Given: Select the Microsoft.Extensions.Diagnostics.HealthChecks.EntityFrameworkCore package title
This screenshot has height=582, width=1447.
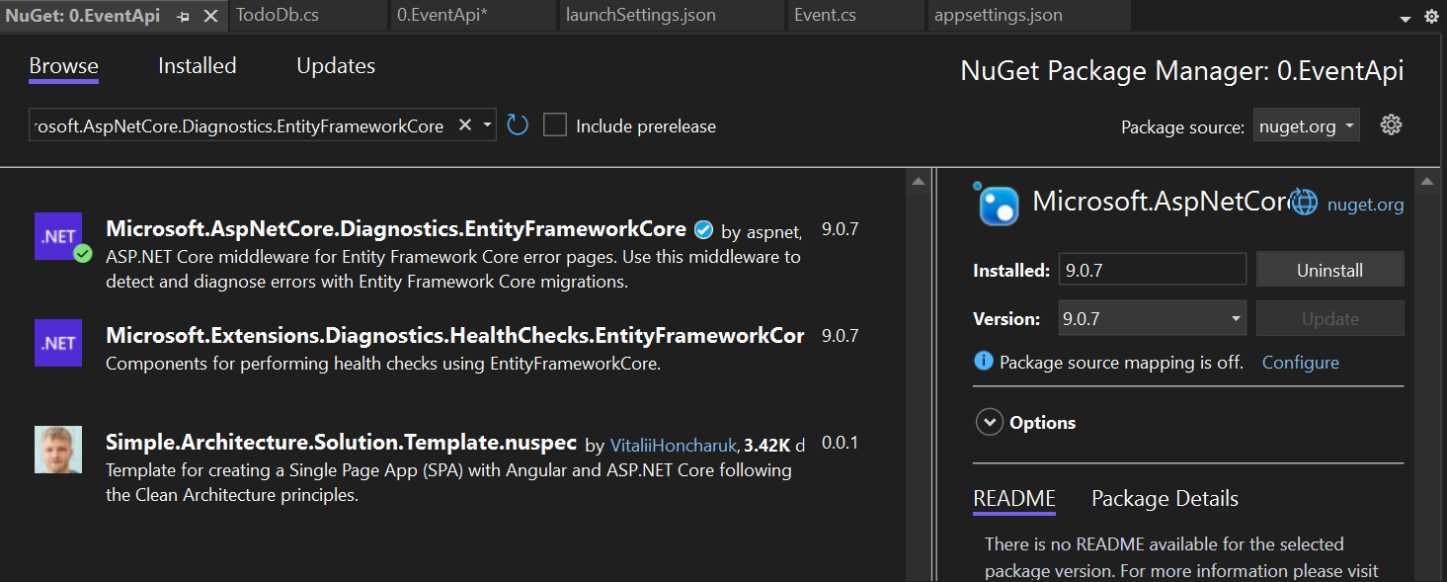Looking at the screenshot, I should click(x=454, y=336).
